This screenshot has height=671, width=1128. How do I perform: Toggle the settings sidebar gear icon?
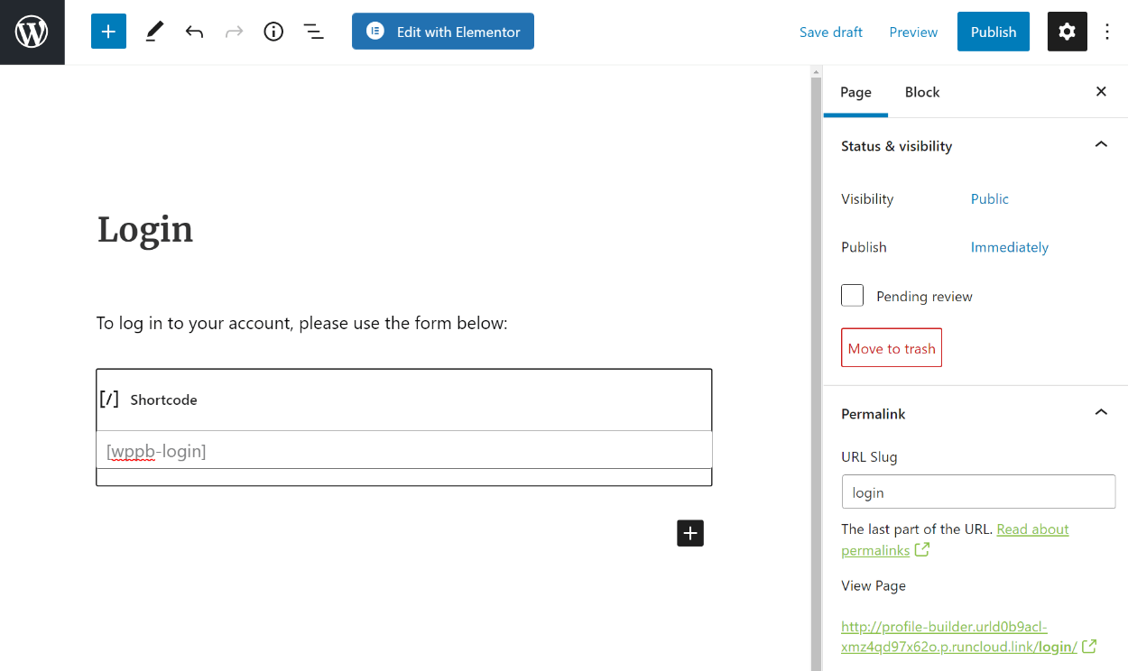(1067, 32)
